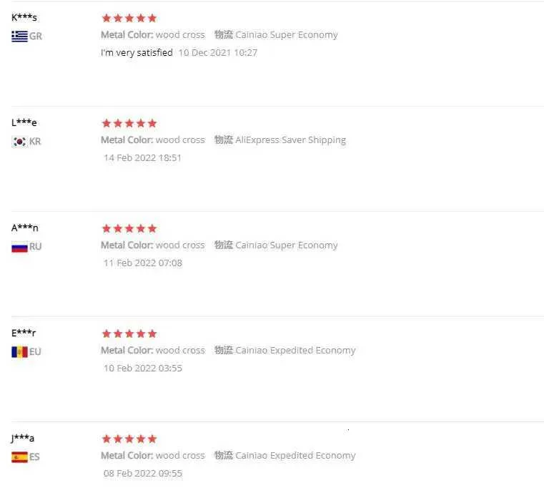Click the AliExpress Saver Shipping label
Viewport: 544px width, 493px height.
click(290, 140)
